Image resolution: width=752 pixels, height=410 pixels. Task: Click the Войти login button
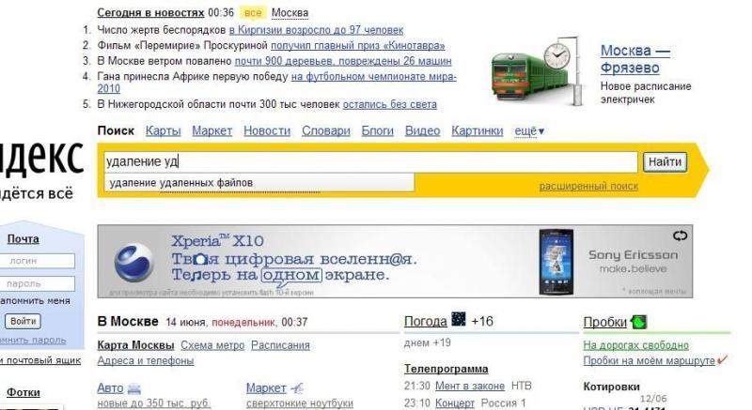(23, 321)
